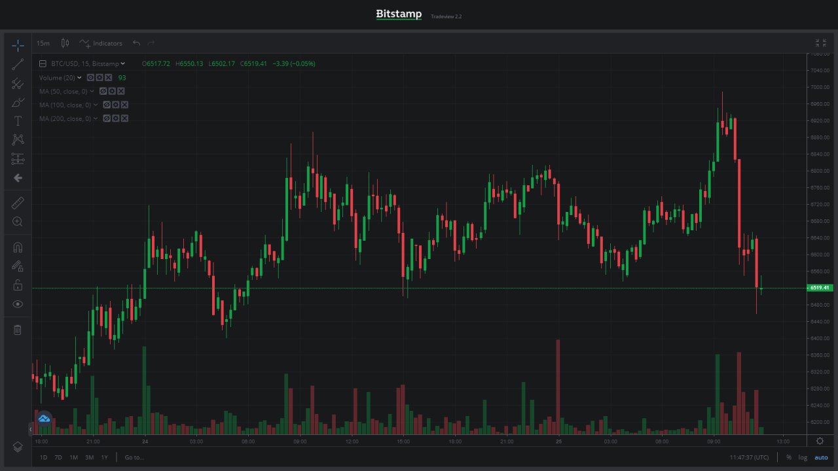Select the text annotation tool
Image resolution: width=838 pixels, height=471 pixels.
tap(18, 121)
